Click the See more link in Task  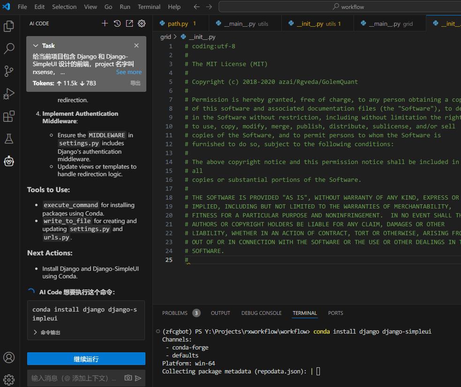(x=128, y=72)
